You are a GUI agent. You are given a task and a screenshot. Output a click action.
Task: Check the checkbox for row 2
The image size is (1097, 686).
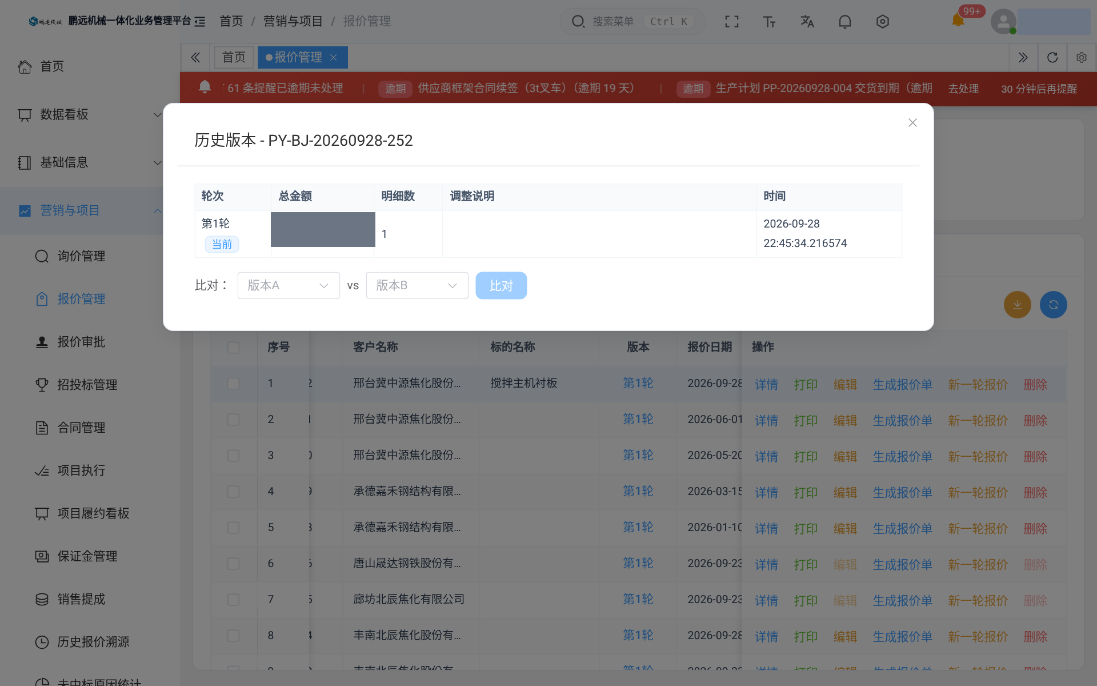coord(233,420)
